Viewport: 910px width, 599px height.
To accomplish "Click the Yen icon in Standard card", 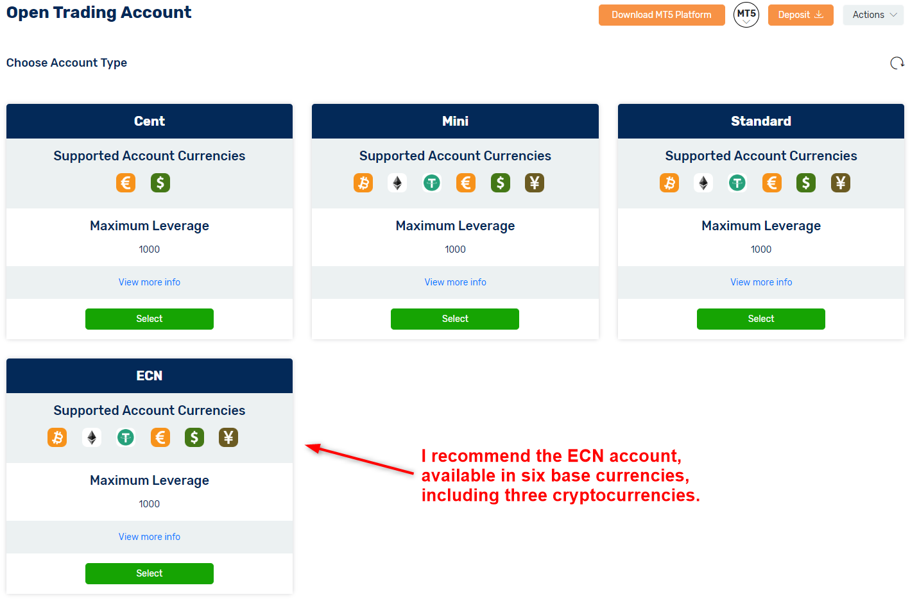I will pos(841,183).
